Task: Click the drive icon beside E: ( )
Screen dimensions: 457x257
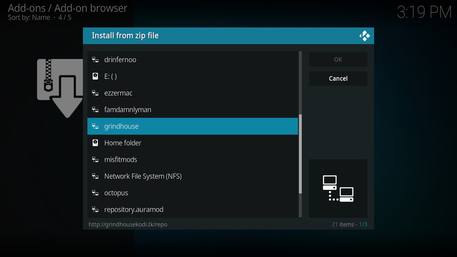Action: [x=96, y=76]
